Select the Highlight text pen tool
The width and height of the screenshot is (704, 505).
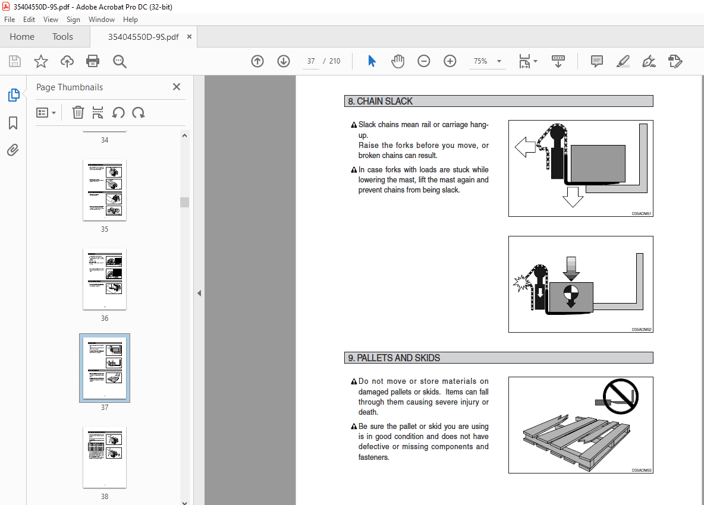[x=623, y=61]
